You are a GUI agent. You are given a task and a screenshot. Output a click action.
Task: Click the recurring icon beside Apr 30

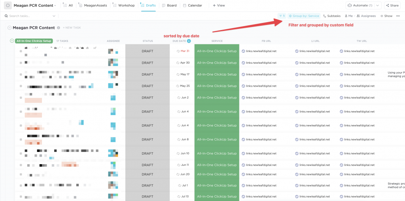[x=178, y=63]
